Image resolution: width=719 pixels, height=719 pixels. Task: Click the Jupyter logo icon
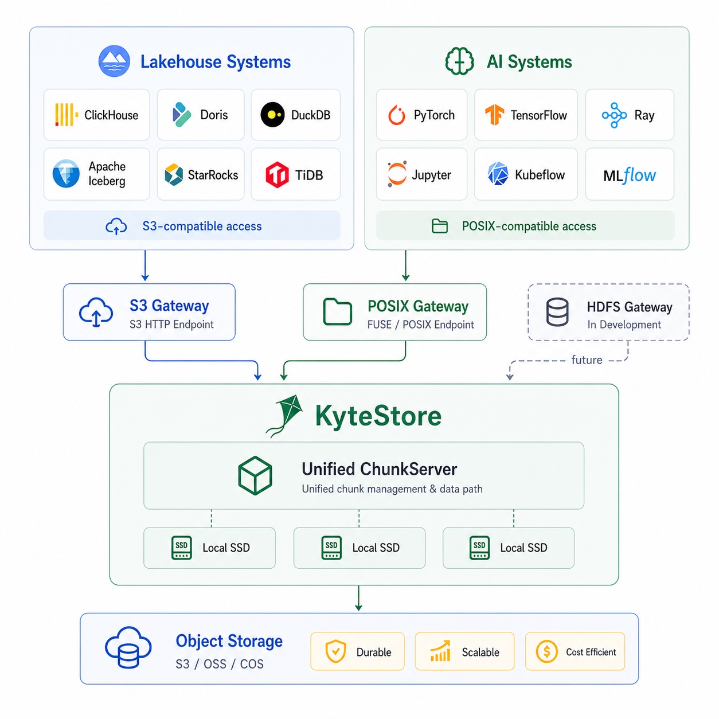[397, 174]
